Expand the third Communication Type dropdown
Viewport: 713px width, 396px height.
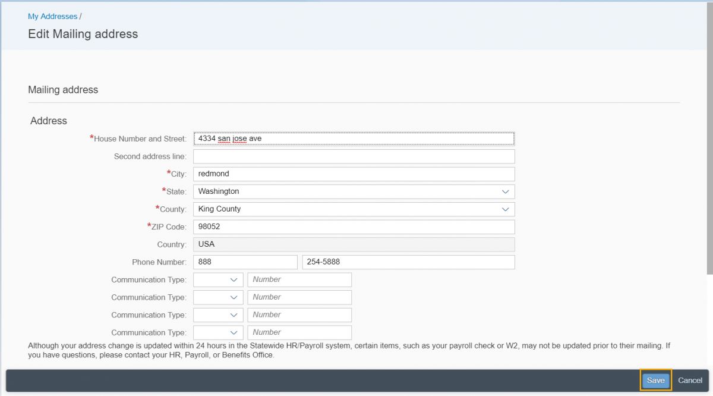click(x=218, y=315)
